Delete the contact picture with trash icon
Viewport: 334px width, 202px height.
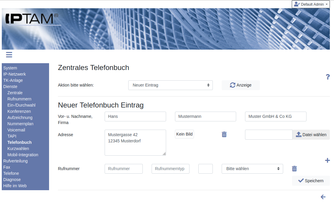pyautogui.click(x=224, y=134)
